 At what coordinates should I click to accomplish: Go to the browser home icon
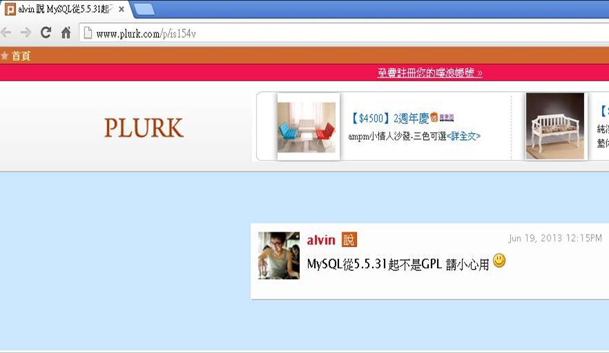(66, 32)
